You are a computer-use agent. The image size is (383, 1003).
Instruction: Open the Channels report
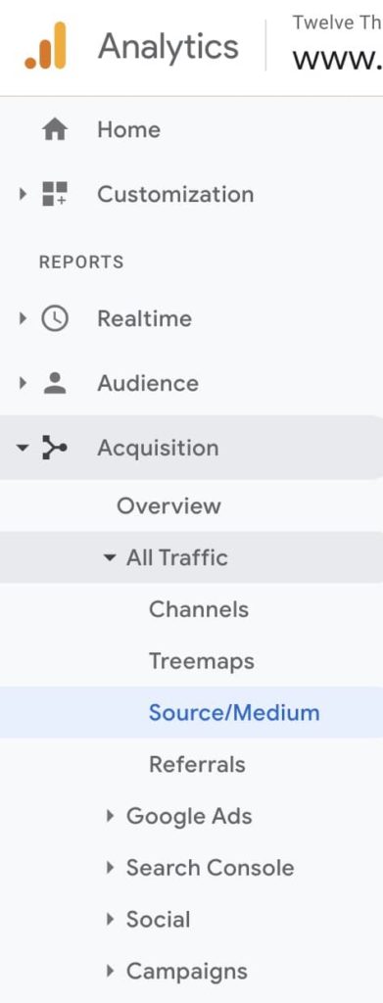coord(199,609)
